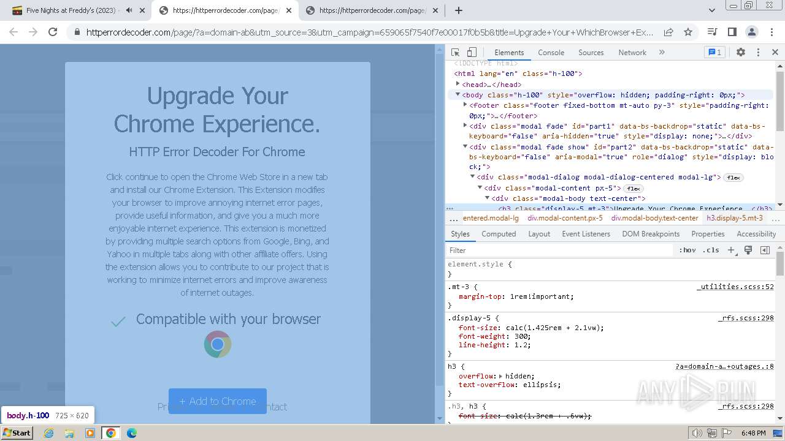The image size is (785, 441).
Task: Open the volume control in system tray
Action: [x=697, y=433]
